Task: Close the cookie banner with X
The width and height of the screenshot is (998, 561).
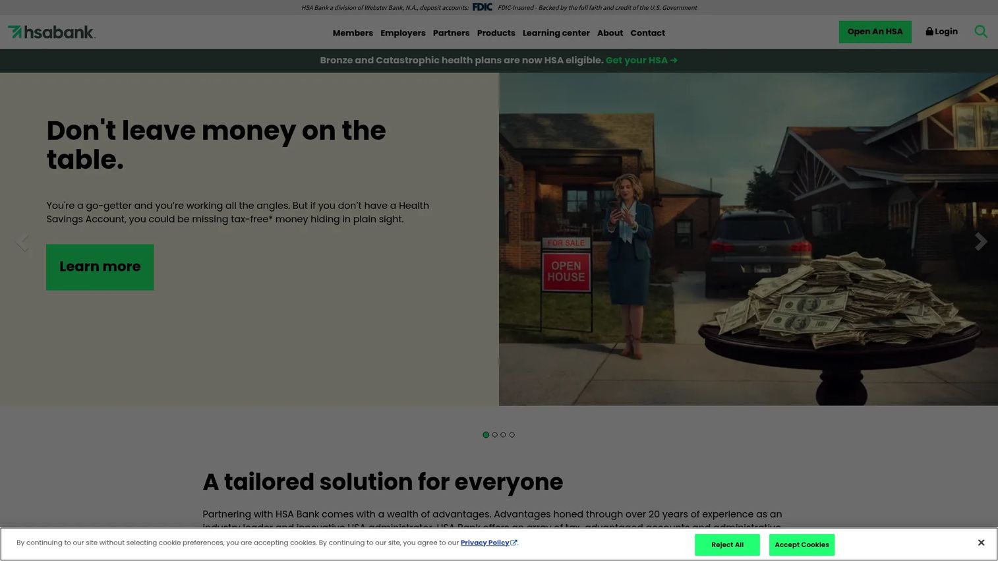Action: point(981,543)
